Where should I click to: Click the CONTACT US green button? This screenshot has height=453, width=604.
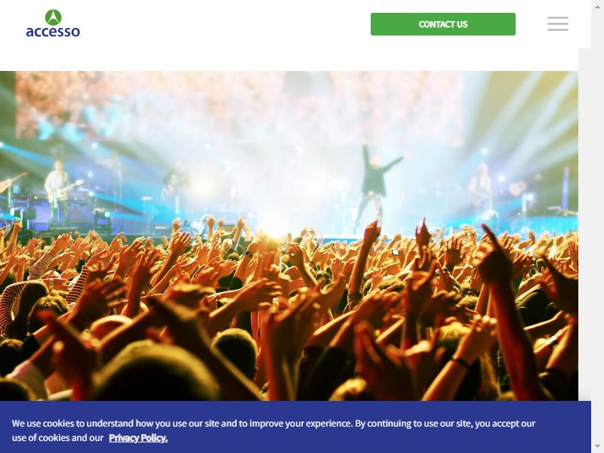coord(443,24)
